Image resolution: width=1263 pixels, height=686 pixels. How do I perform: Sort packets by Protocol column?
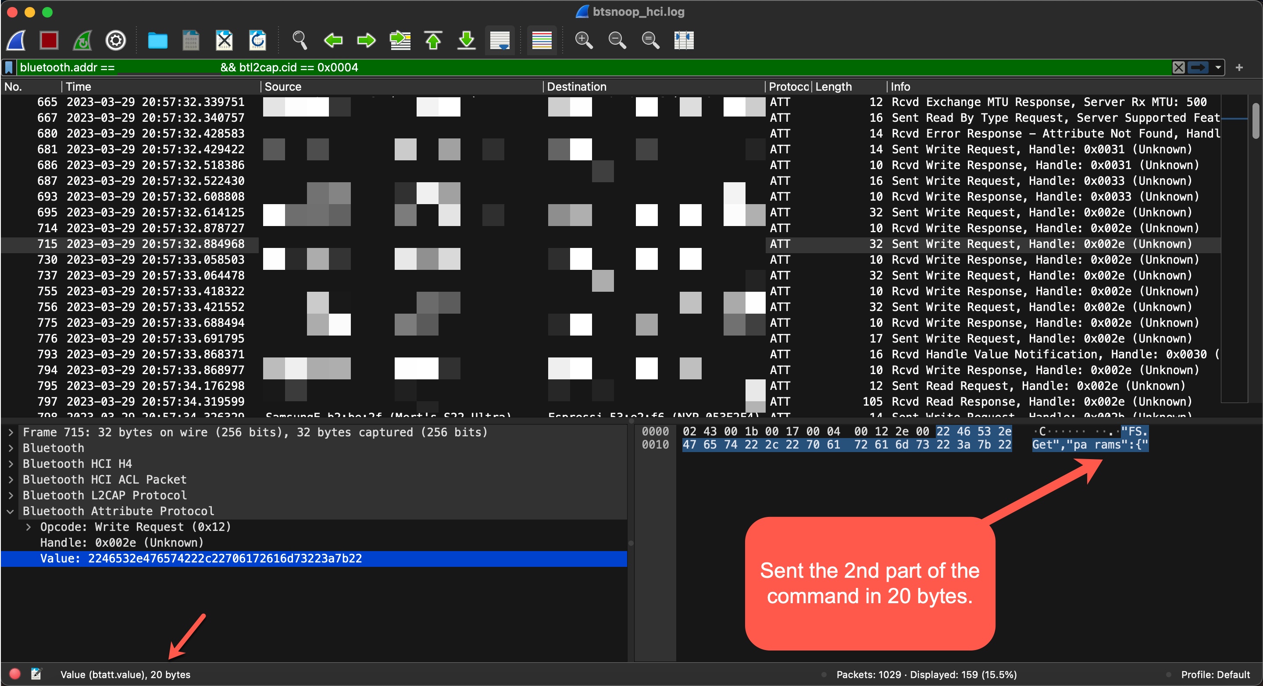pyautogui.click(x=788, y=87)
